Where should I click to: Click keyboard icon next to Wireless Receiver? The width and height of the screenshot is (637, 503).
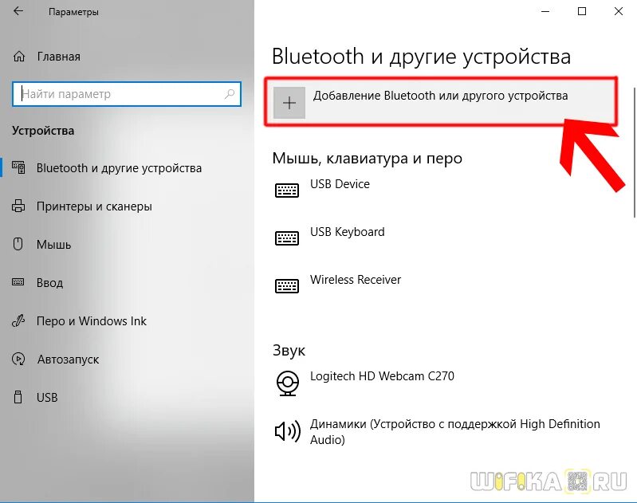pyautogui.click(x=287, y=286)
